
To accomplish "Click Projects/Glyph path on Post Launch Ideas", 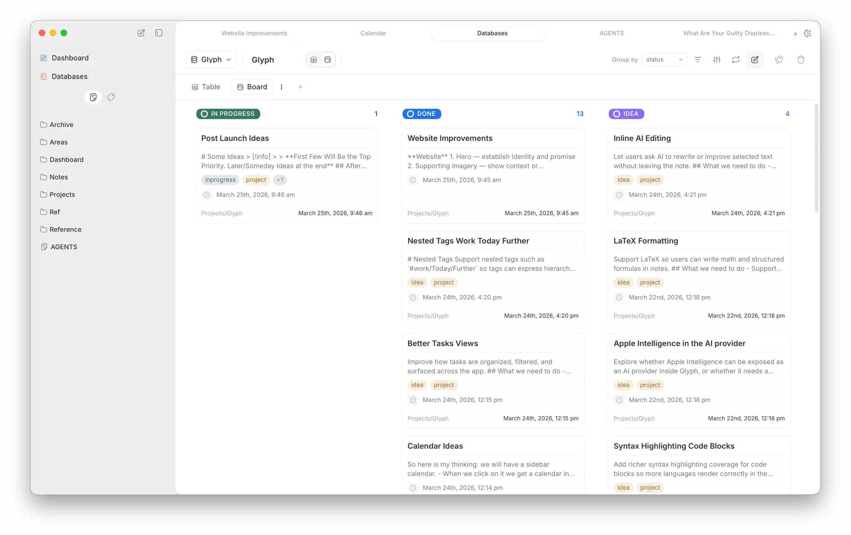I will [222, 213].
